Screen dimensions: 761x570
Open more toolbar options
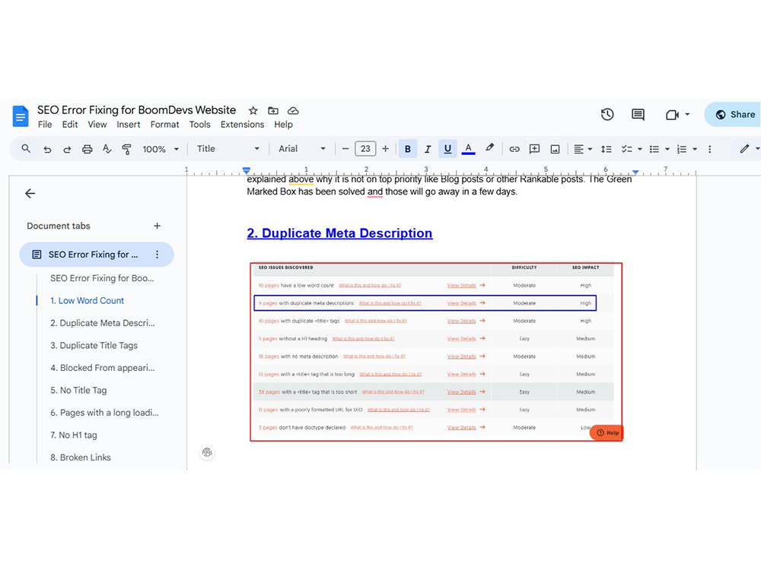[709, 149]
